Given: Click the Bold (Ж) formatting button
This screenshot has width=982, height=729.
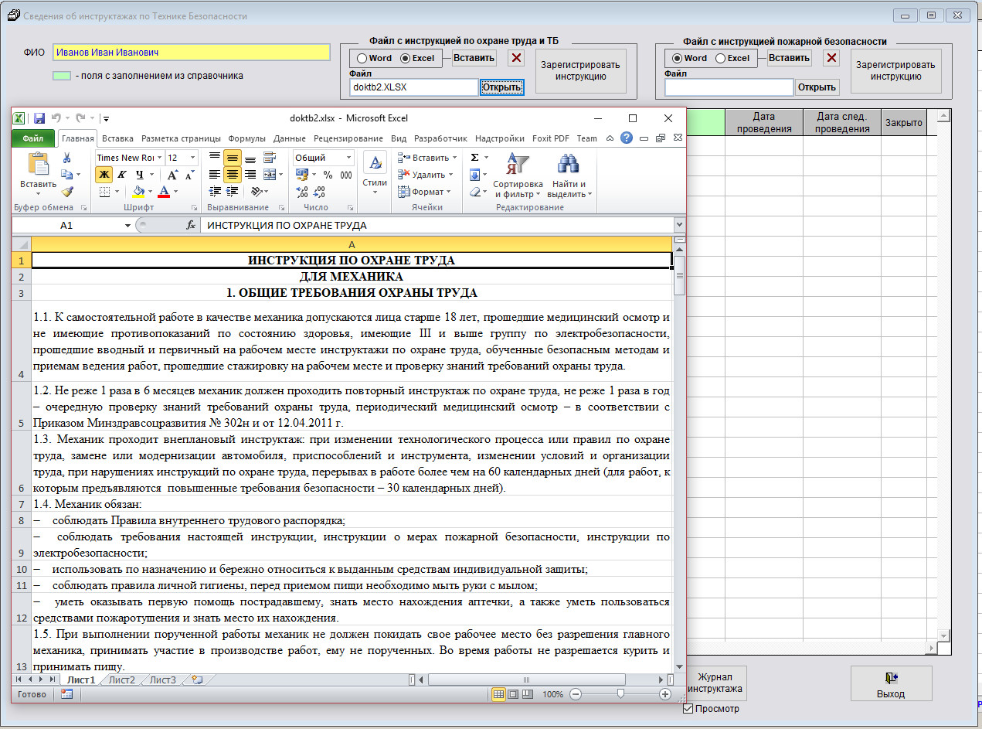Looking at the screenshot, I should pos(104,175).
